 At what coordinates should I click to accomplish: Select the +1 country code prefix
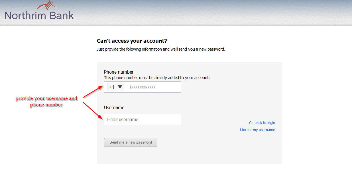click(112, 87)
